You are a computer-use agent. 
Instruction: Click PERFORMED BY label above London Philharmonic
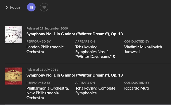pyautogui.click(x=38, y=41)
